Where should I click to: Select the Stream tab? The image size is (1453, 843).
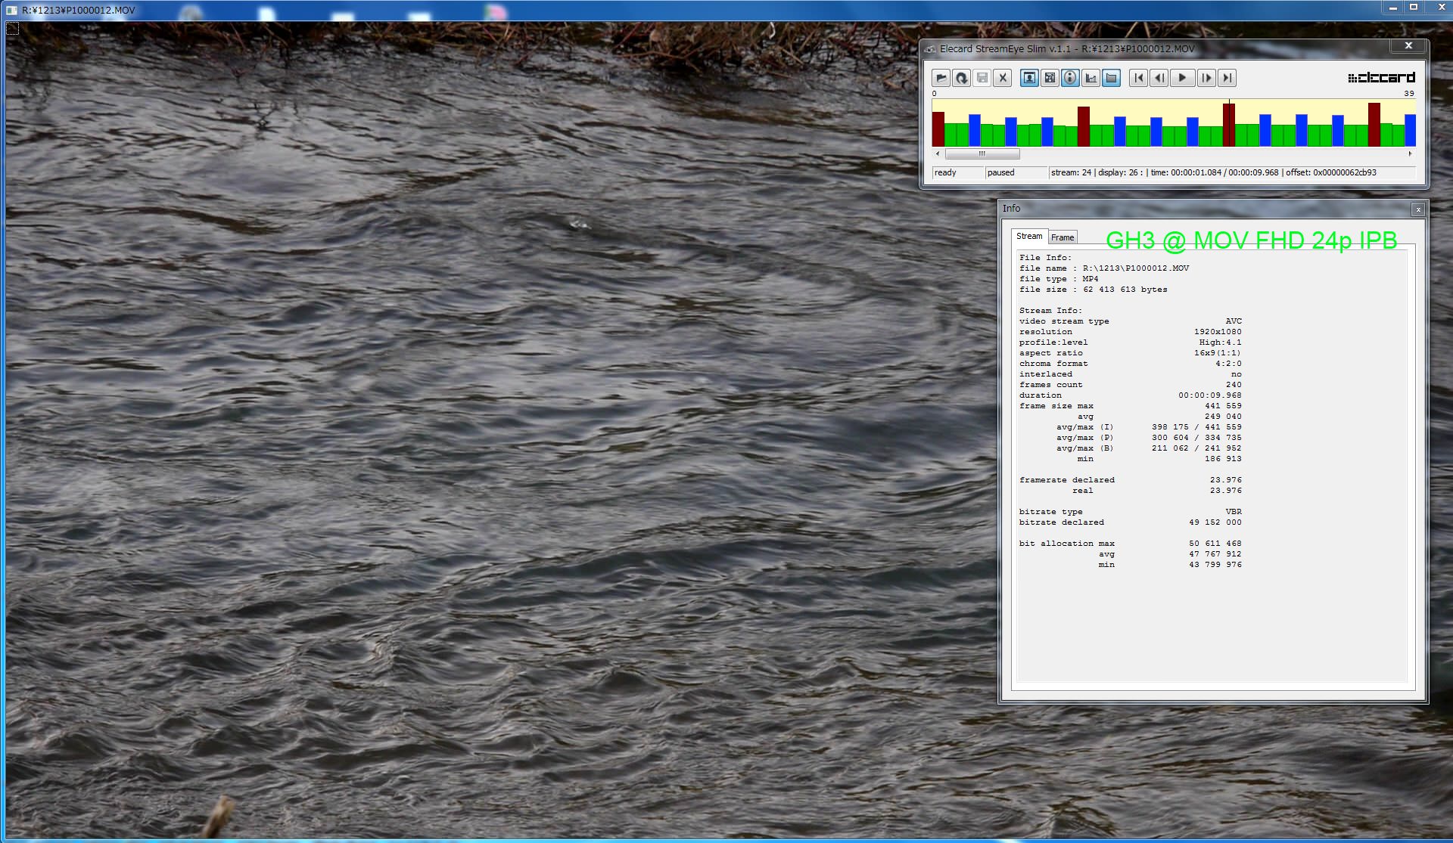pos(1029,237)
